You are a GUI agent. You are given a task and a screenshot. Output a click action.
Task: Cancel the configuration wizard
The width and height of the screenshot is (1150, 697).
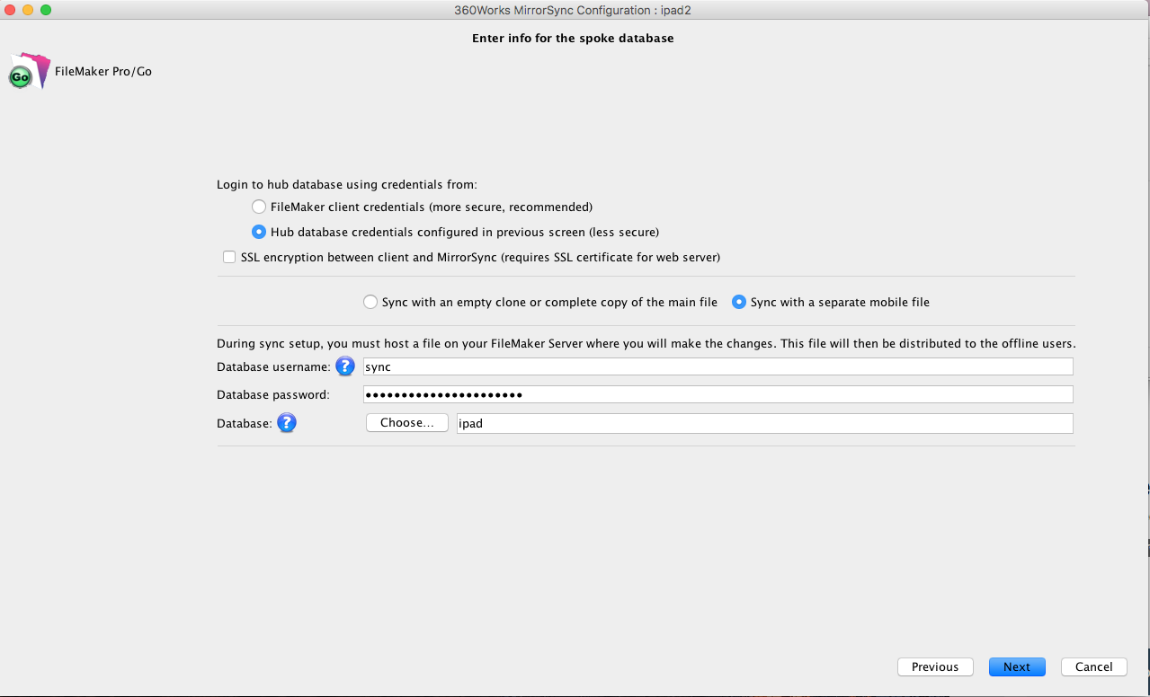[x=1093, y=666]
